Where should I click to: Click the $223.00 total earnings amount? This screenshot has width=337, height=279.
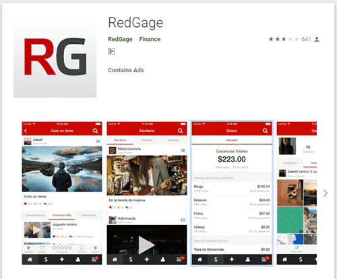232,159
